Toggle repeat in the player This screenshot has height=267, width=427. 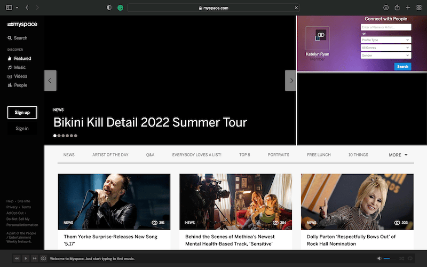(x=410, y=258)
